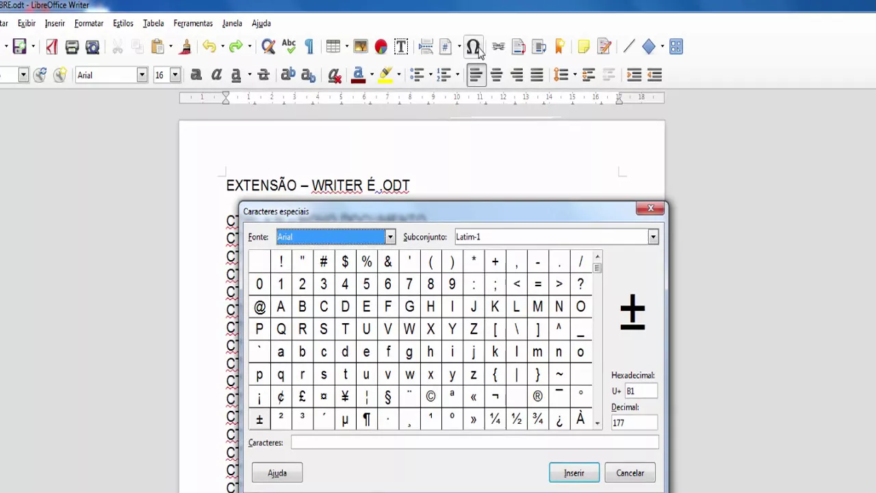Open the Ajuda menu
Image resolution: width=876 pixels, height=493 pixels.
261,23
